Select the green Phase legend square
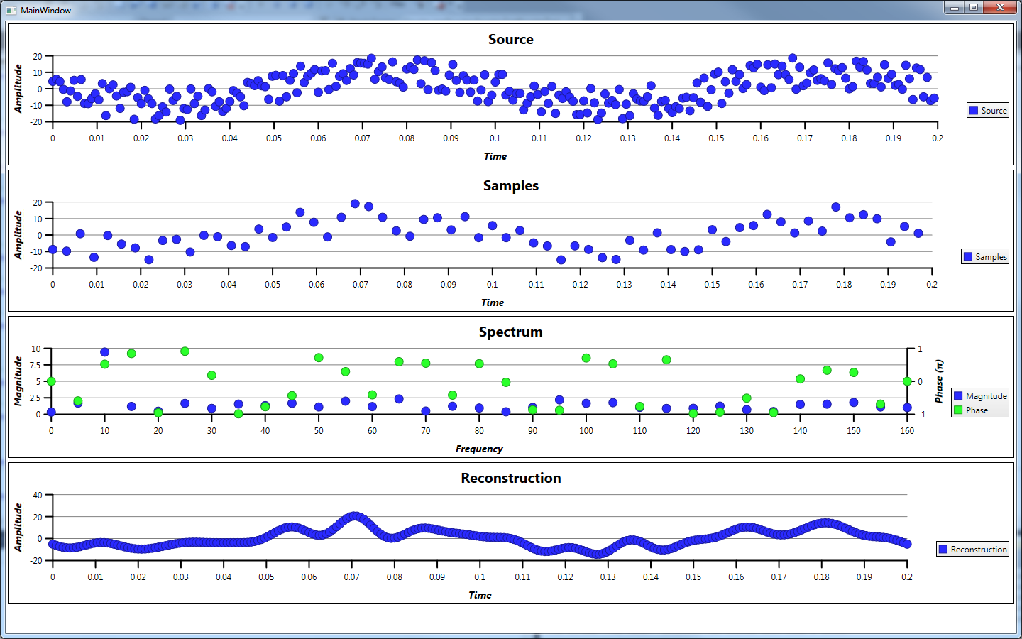This screenshot has height=639, width=1022. tap(958, 410)
